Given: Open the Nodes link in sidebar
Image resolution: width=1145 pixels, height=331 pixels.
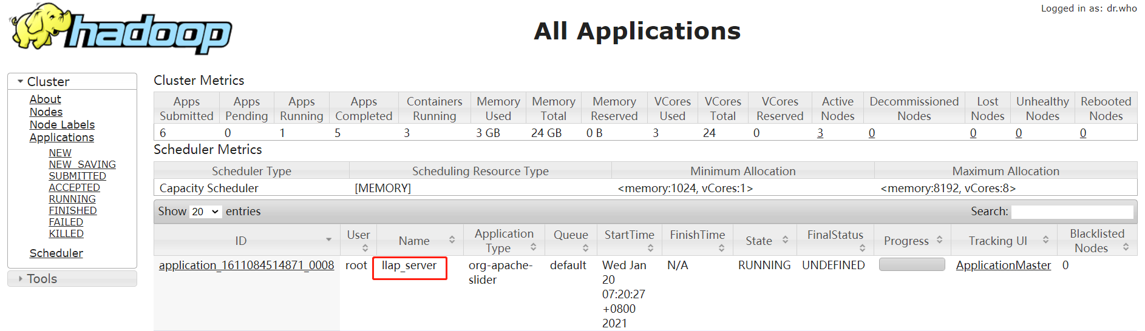Looking at the screenshot, I should click(46, 112).
